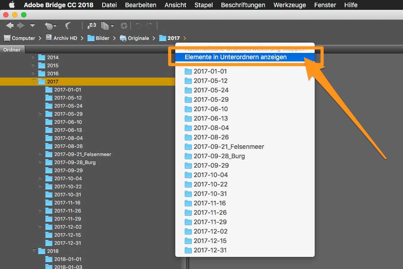Open the Bearbeiten menu
The width and height of the screenshot is (403, 269).
(141, 5)
